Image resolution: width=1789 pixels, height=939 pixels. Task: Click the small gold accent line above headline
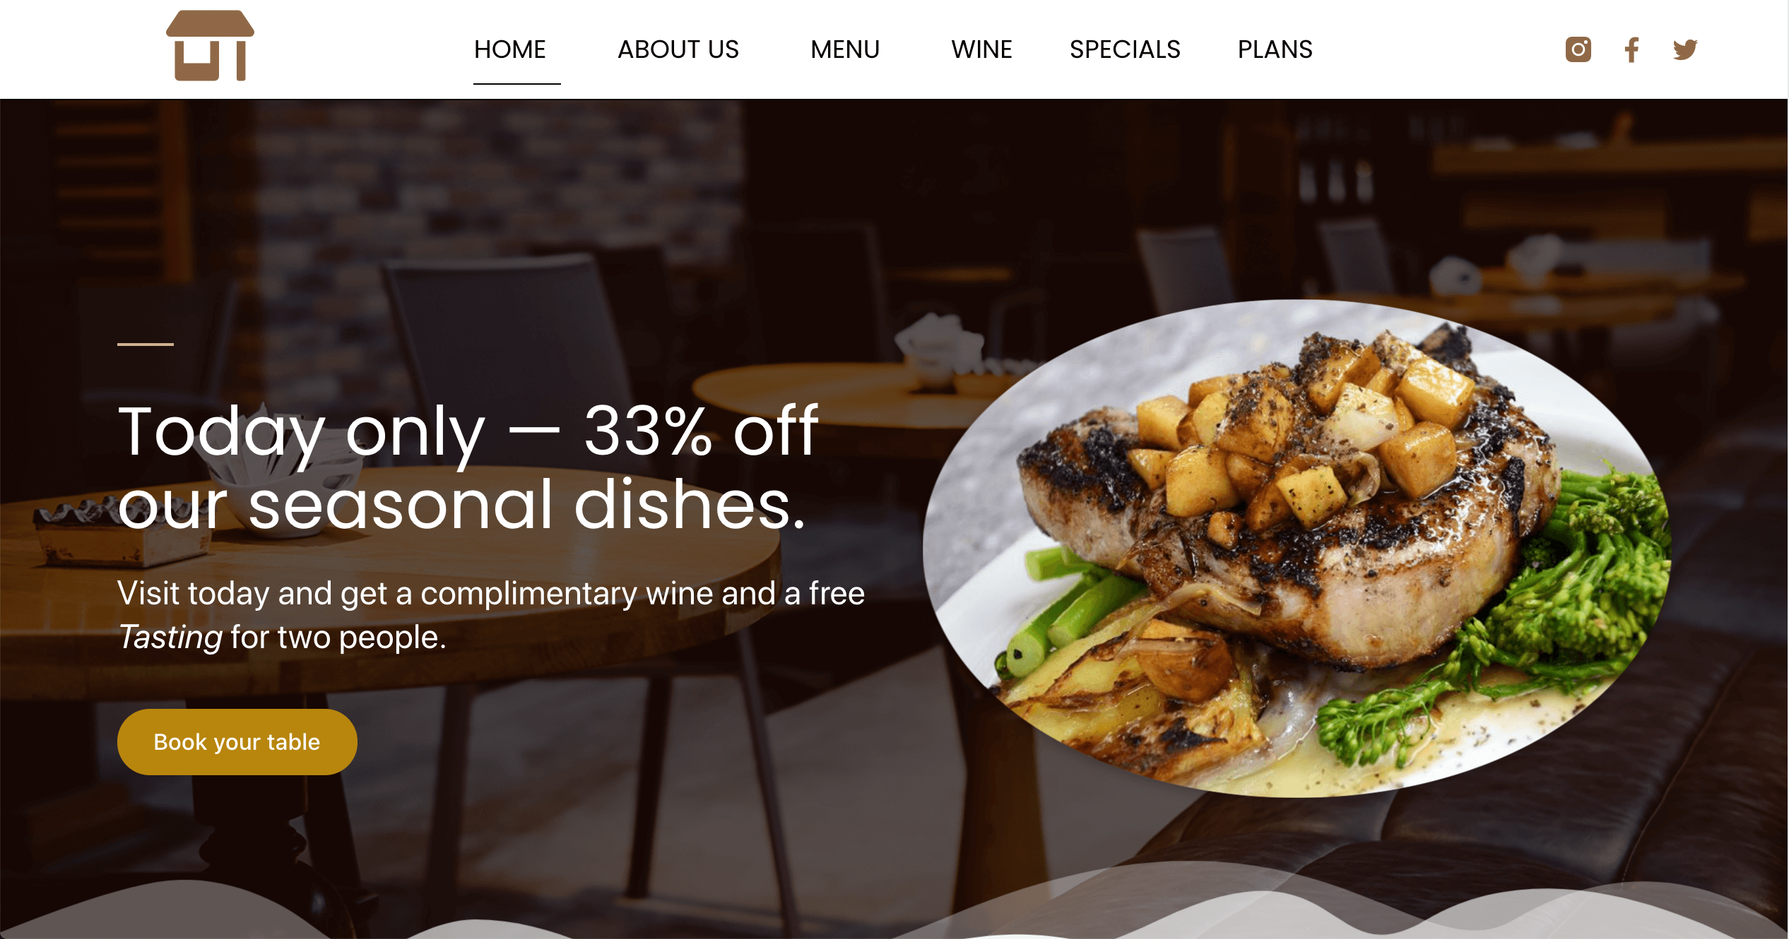coord(146,345)
